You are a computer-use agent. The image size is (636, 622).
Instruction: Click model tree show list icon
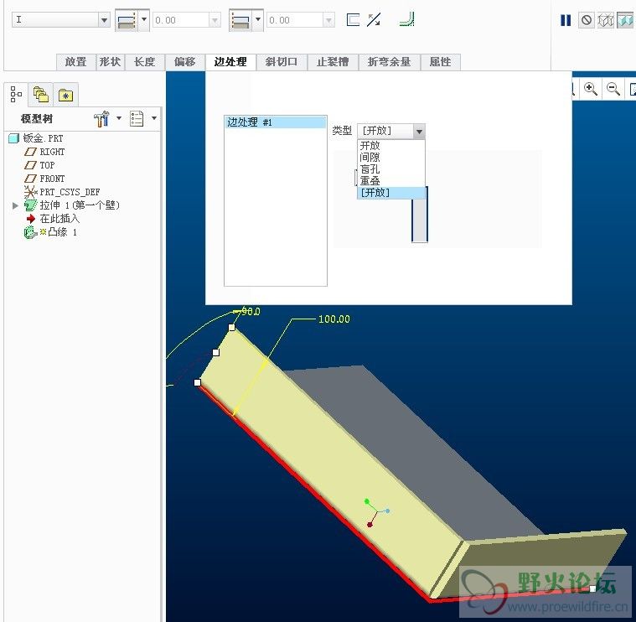tap(137, 118)
